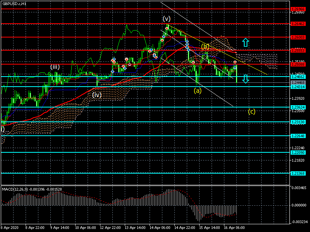Viewport: 310px width, 232px height.
Task: Select the (iii) wave label
Action: 55,67
